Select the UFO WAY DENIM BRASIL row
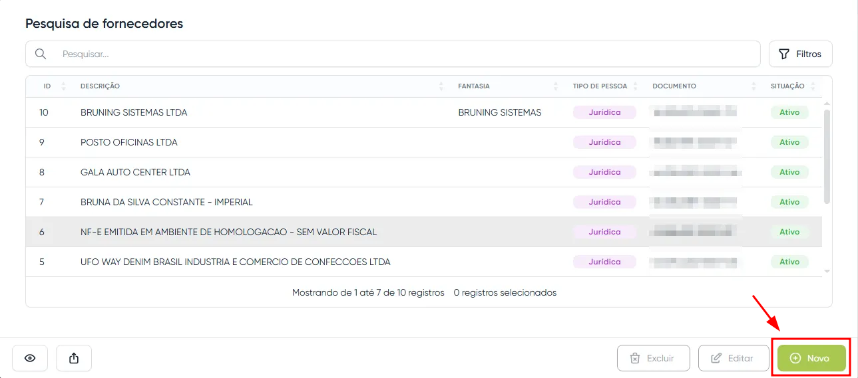The image size is (858, 378). pyautogui.click(x=235, y=262)
